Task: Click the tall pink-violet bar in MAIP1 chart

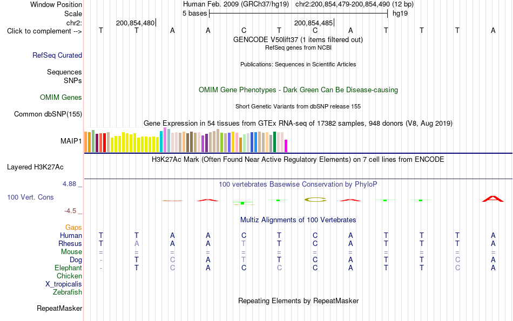Action: click(x=165, y=140)
